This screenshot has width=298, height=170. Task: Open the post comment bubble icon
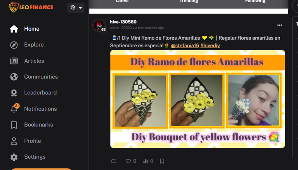click(114, 161)
